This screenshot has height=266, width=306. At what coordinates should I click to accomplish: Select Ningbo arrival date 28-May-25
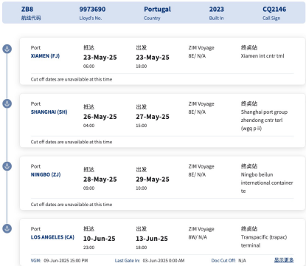[100, 180]
